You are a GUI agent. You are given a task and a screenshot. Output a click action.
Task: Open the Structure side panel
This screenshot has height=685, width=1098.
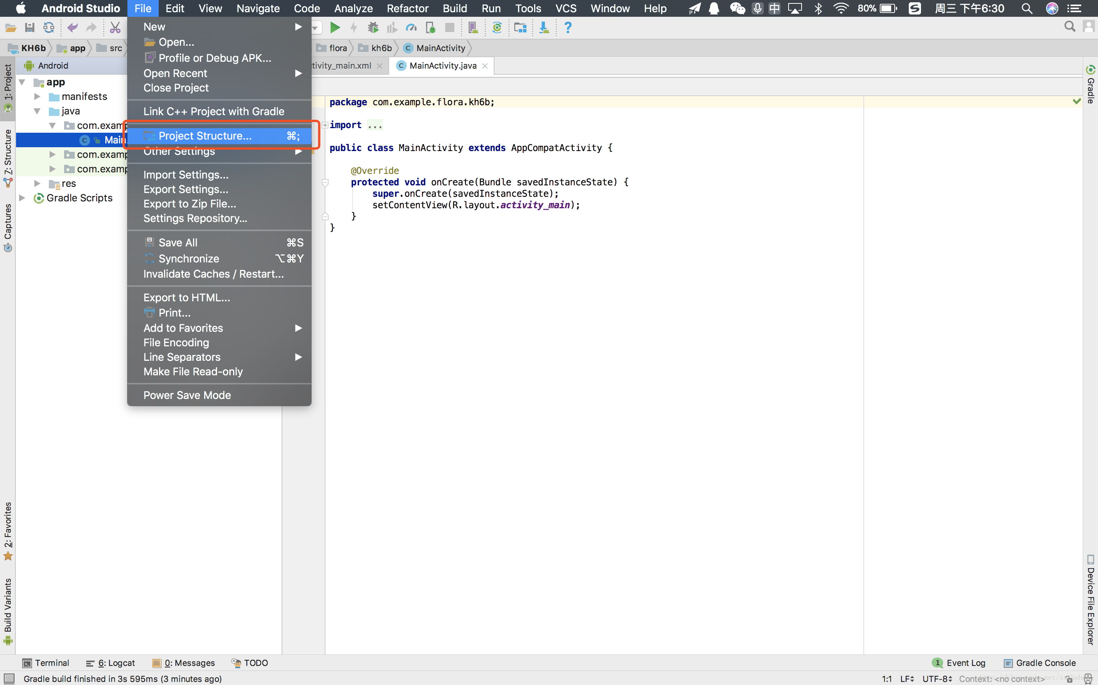coord(8,159)
